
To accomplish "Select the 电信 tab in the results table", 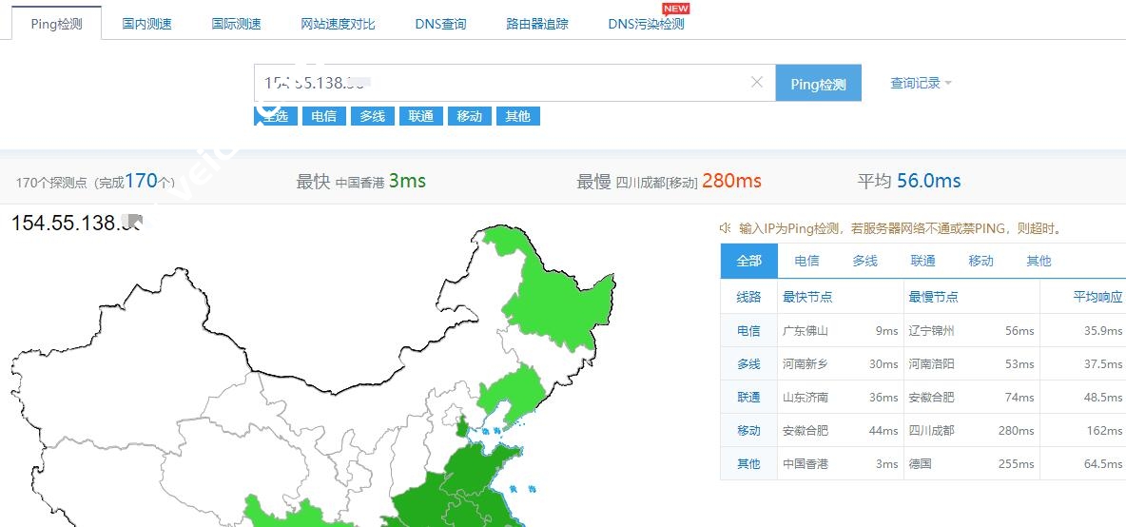I will [806, 261].
